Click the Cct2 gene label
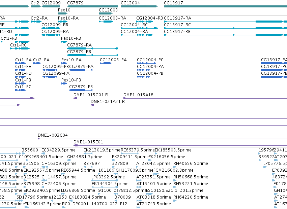 (35, 3)
